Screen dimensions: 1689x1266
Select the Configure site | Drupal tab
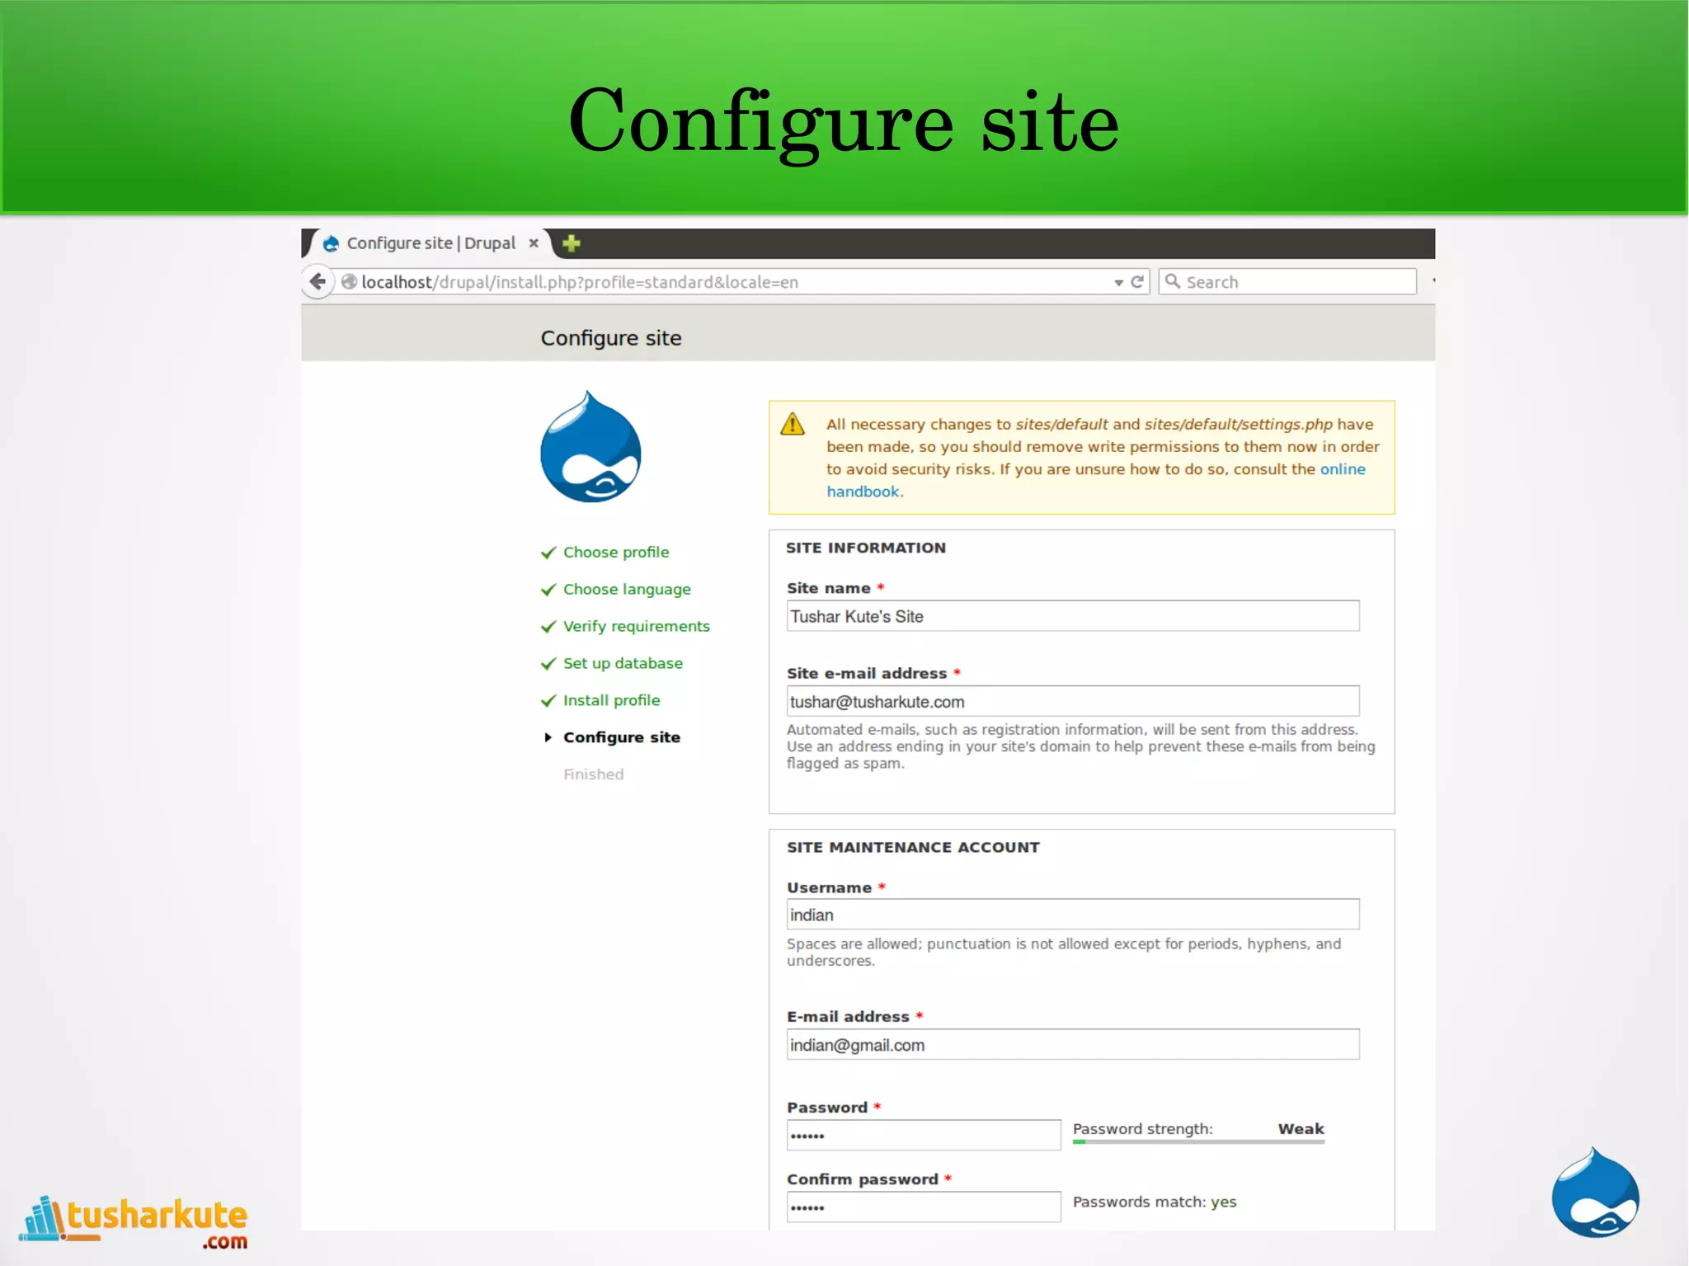point(430,243)
